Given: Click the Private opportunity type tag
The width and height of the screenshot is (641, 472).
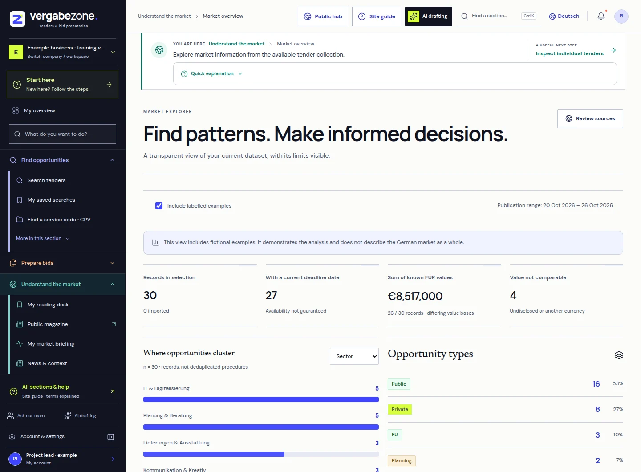Looking at the screenshot, I should 400,410.
